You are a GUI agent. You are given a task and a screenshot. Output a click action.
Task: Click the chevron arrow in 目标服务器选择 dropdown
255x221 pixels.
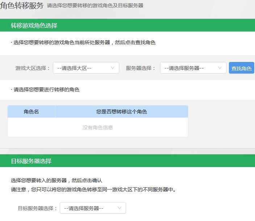coord(120,208)
